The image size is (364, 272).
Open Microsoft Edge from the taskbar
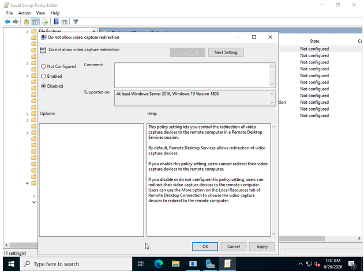tap(159, 264)
